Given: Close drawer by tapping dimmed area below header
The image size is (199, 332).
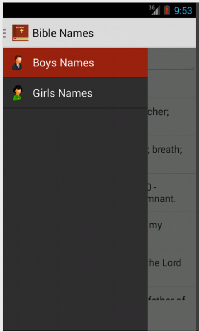Looking at the screenshot, I should tap(172, 85).
